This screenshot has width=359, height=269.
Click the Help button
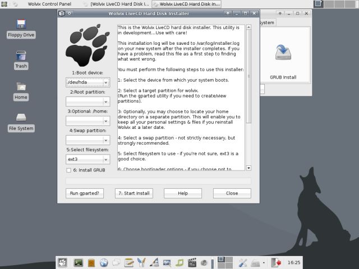[182, 193]
